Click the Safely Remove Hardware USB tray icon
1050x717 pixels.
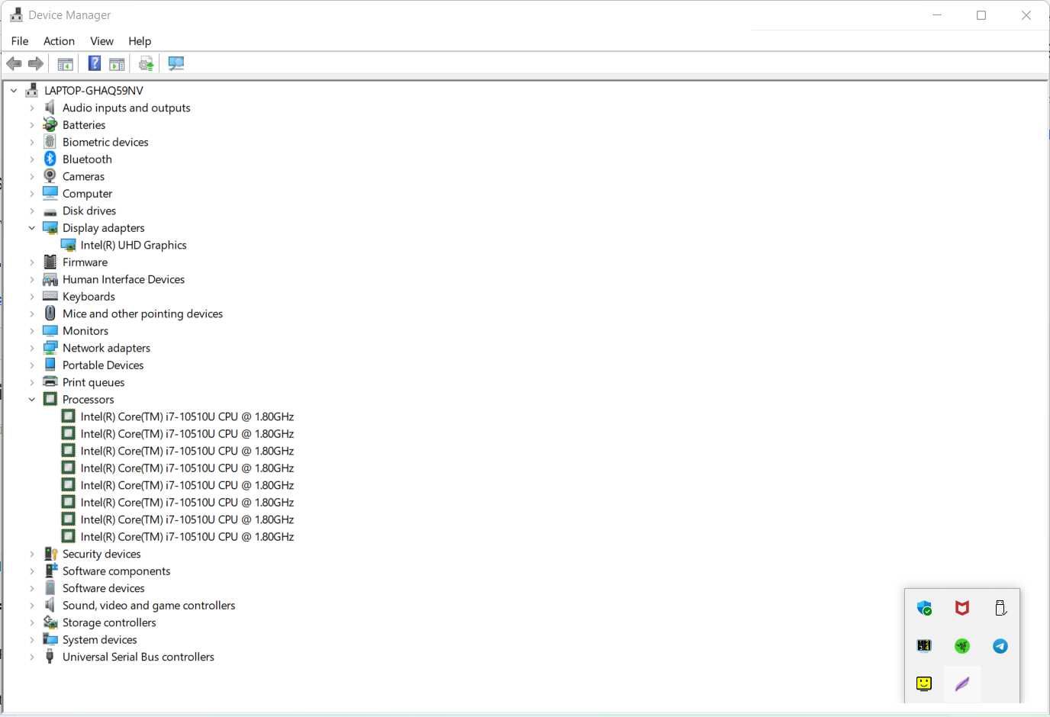point(1000,608)
